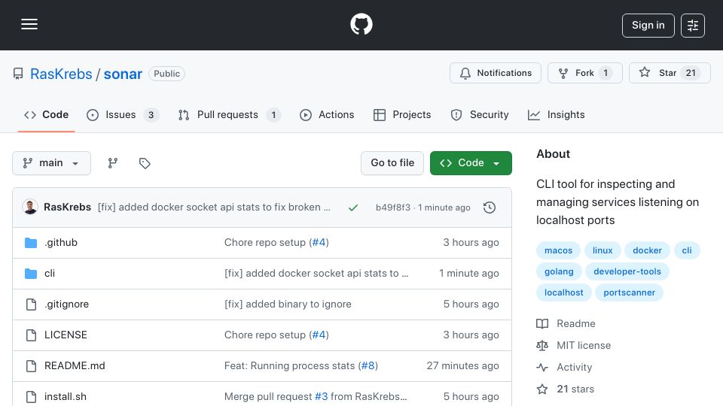Image resolution: width=723 pixels, height=406 pixels.
Task: Select the macos topic tag
Action: click(x=558, y=250)
